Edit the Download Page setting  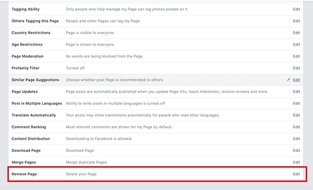297,150
